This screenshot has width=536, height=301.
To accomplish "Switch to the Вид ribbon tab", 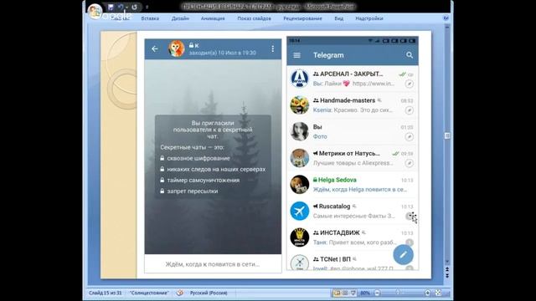I will [338, 18].
